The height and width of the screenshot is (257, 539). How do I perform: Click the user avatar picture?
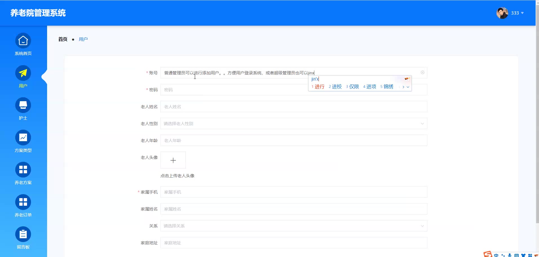tap(502, 13)
